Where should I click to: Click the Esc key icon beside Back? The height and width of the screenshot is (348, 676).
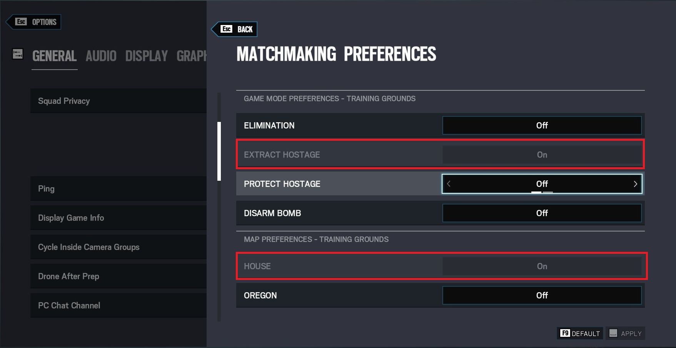226,29
